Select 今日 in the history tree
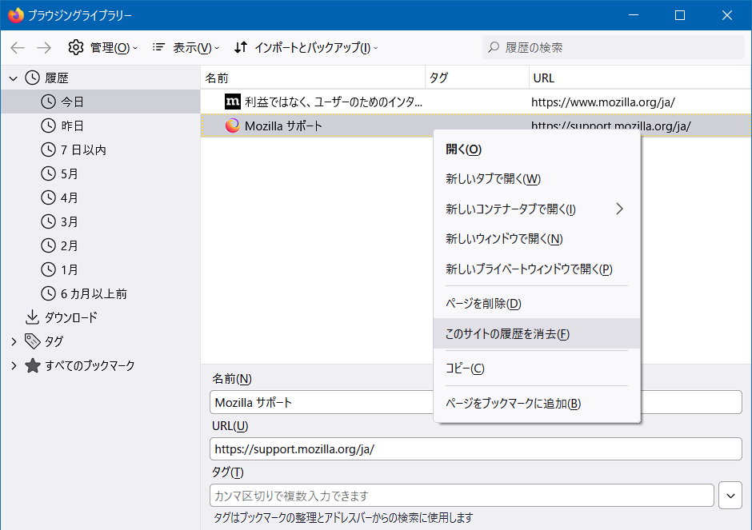This screenshot has width=752, height=530. 100,102
